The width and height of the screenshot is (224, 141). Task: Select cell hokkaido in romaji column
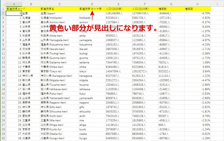tap(92, 18)
